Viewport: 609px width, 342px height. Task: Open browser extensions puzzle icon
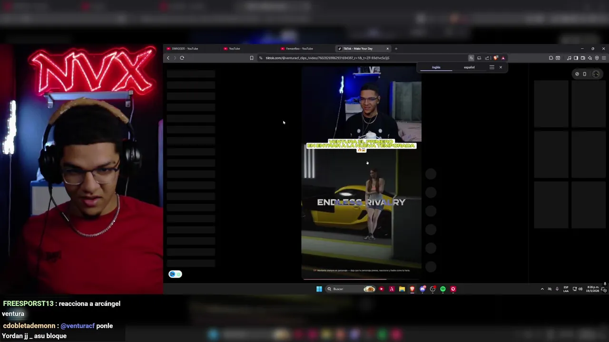click(551, 58)
